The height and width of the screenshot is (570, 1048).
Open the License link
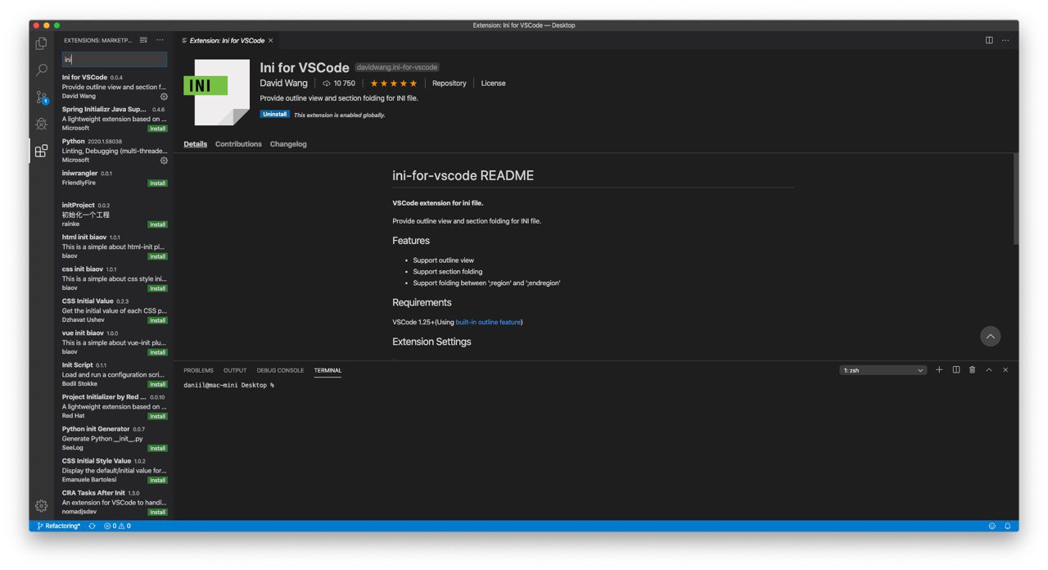pyautogui.click(x=493, y=84)
